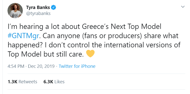Image resolution: width=190 pixels, height=94 pixels.
Task: Expand the tweet options chevron menu
Action: pos(183,7)
